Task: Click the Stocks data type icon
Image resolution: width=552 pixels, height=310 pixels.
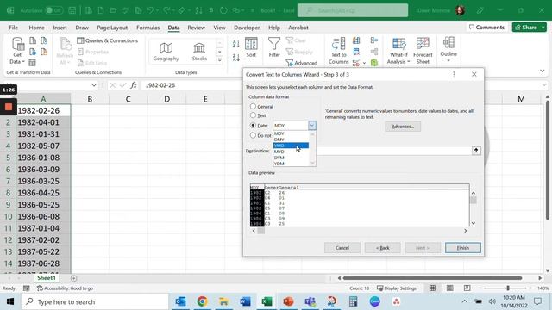Action: [199, 52]
